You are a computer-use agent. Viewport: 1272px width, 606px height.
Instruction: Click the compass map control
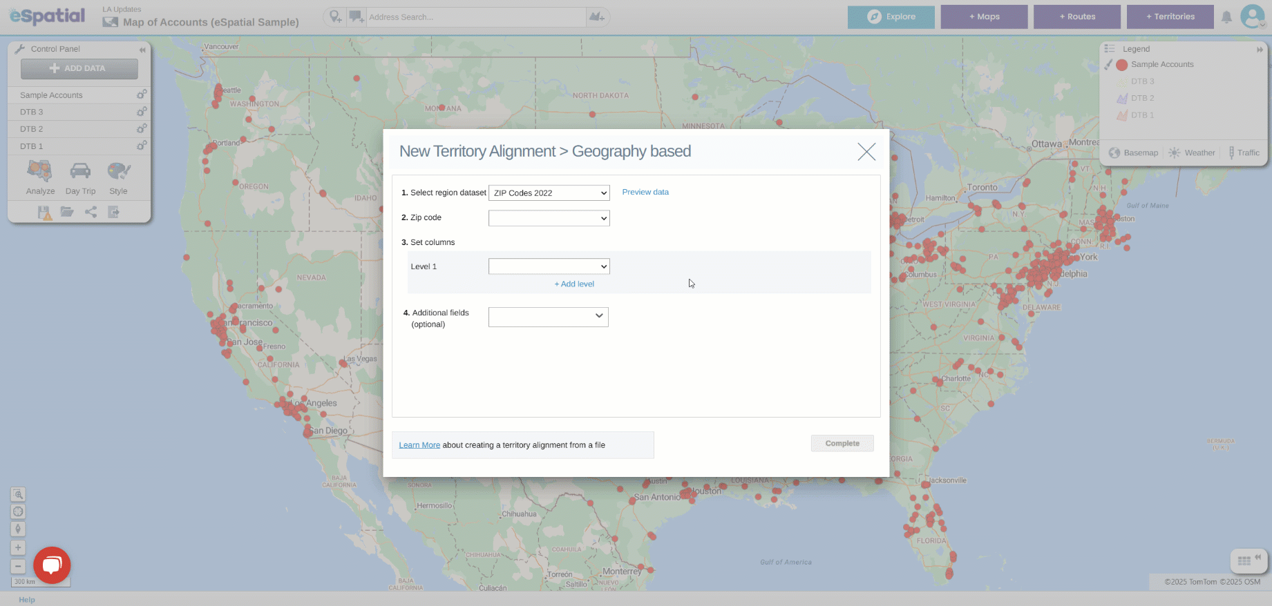coord(18,529)
